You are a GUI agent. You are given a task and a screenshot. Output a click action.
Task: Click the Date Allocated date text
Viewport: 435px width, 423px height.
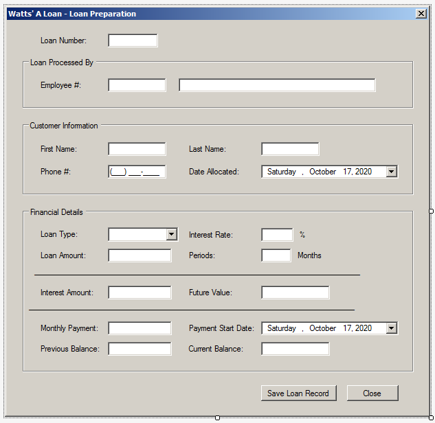(x=320, y=172)
